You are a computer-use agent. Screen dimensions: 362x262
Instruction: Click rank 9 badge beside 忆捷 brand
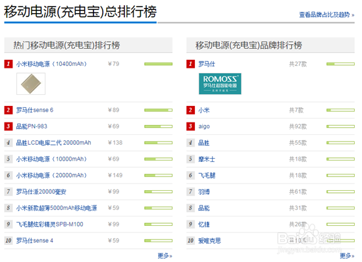coord(190,224)
